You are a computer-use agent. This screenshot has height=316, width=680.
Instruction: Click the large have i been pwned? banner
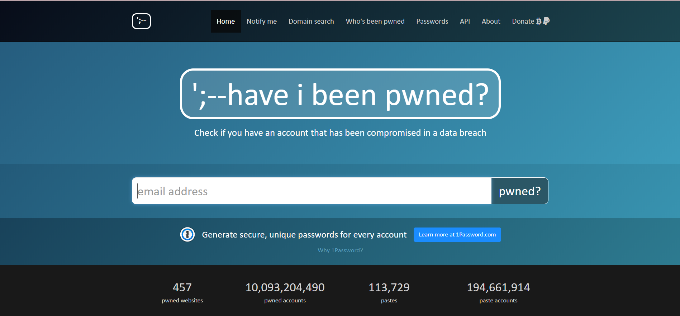click(340, 94)
